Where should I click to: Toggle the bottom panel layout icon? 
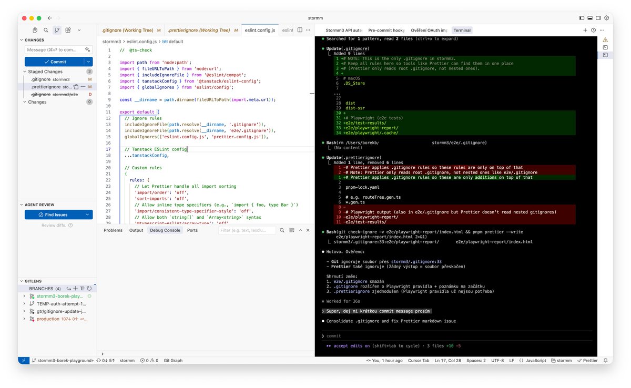[590, 18]
